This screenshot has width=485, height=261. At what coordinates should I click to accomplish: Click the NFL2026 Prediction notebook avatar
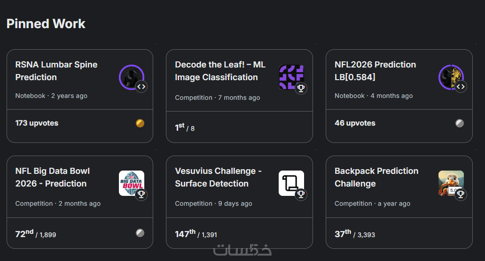451,77
